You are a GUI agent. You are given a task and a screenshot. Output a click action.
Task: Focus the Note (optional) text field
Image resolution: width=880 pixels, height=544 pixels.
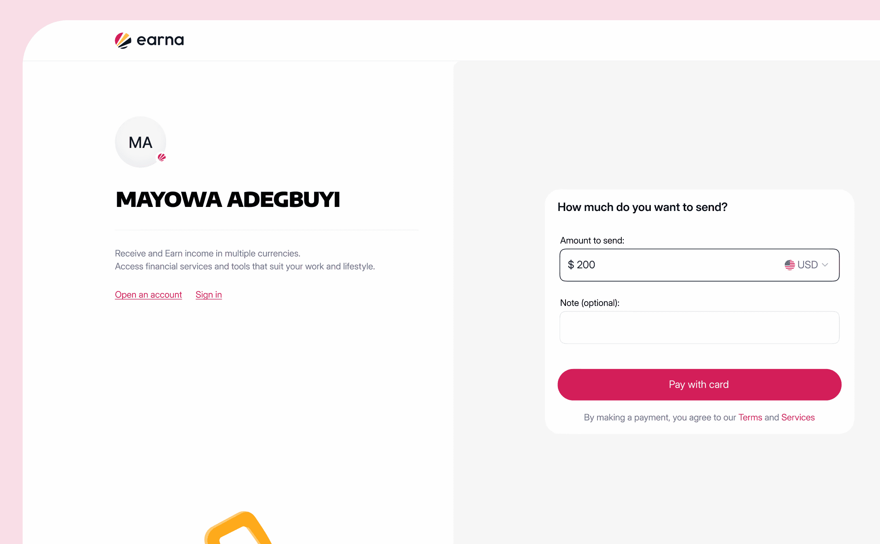699,327
